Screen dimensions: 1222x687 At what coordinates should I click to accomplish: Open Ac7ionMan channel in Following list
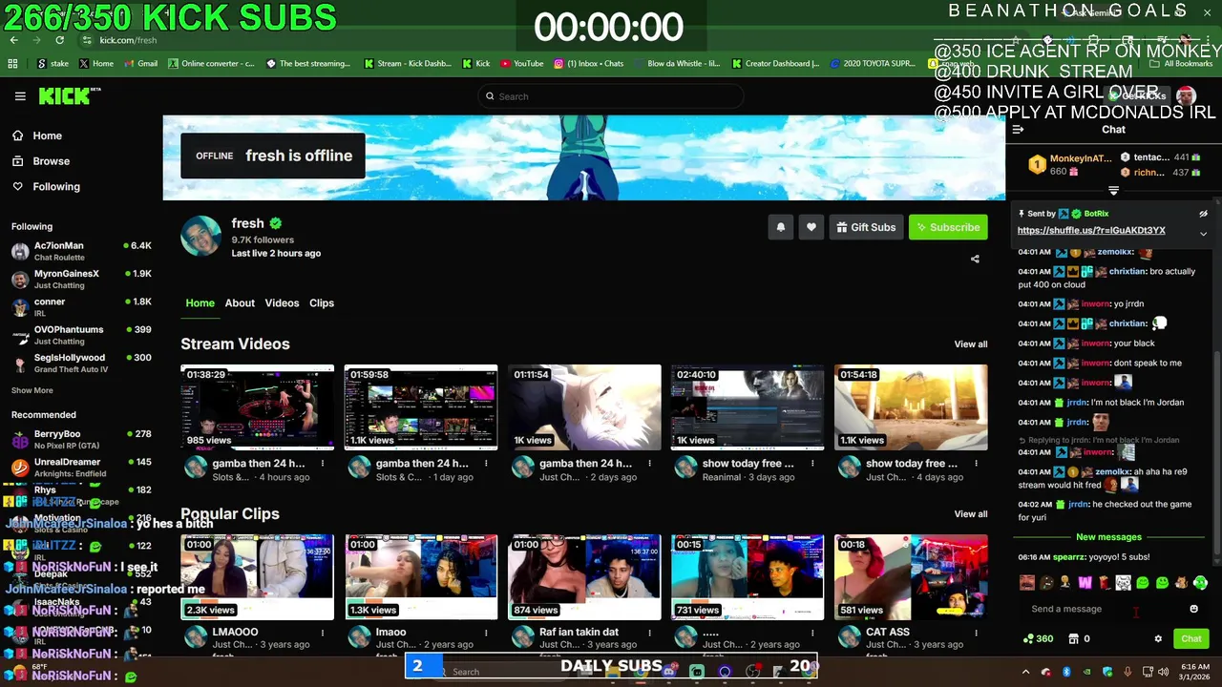pos(81,251)
